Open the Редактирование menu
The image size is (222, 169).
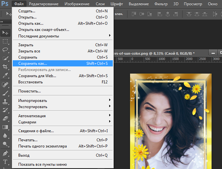tap(44, 4)
